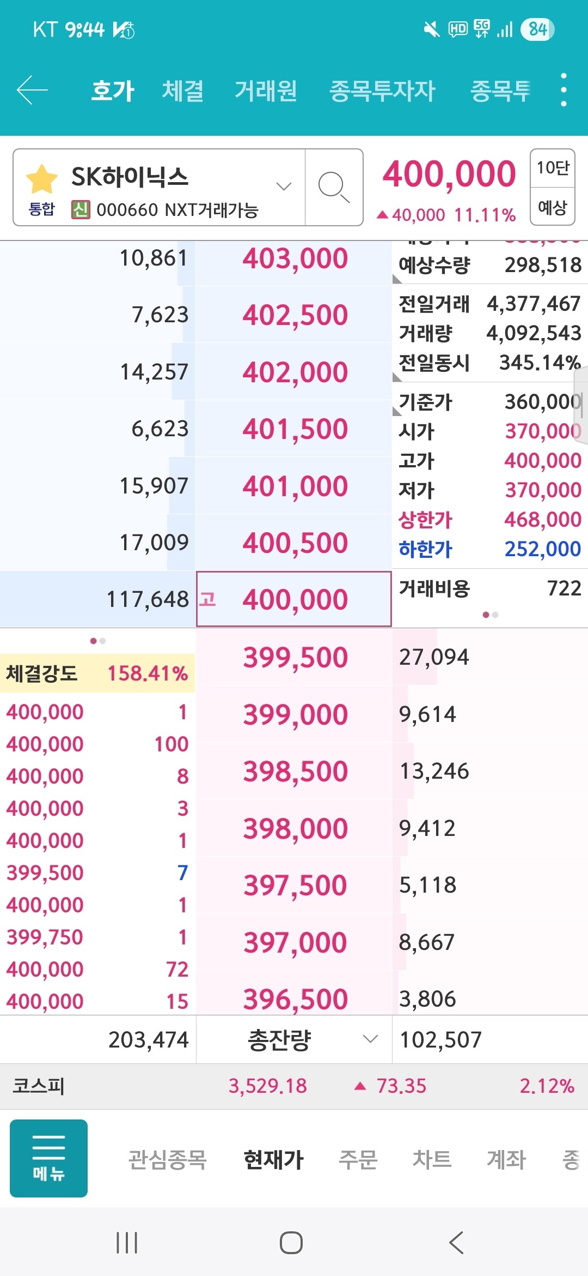Viewport: 588px width, 1276px height.
Task: Toggle the 10단 order book depth
Action: [552, 168]
